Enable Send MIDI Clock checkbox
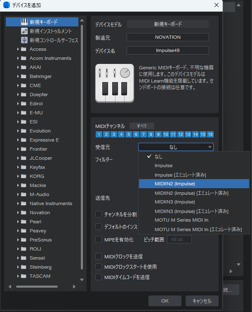Viewport: 252px width, 312px height. 99,257
